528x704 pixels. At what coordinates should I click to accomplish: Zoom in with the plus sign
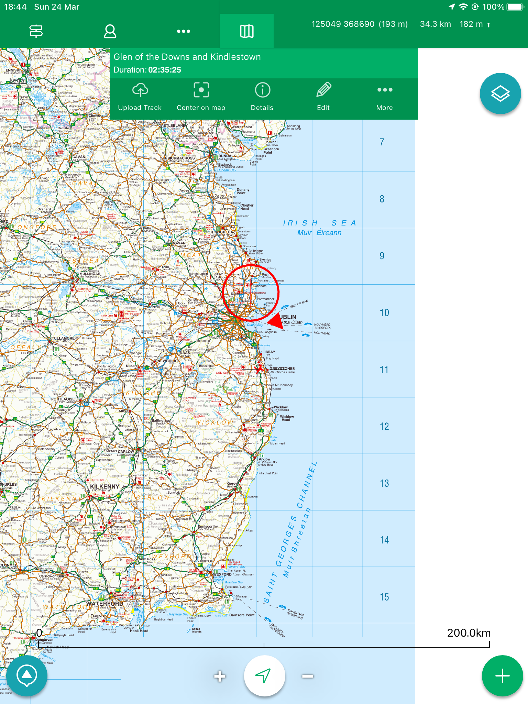220,676
